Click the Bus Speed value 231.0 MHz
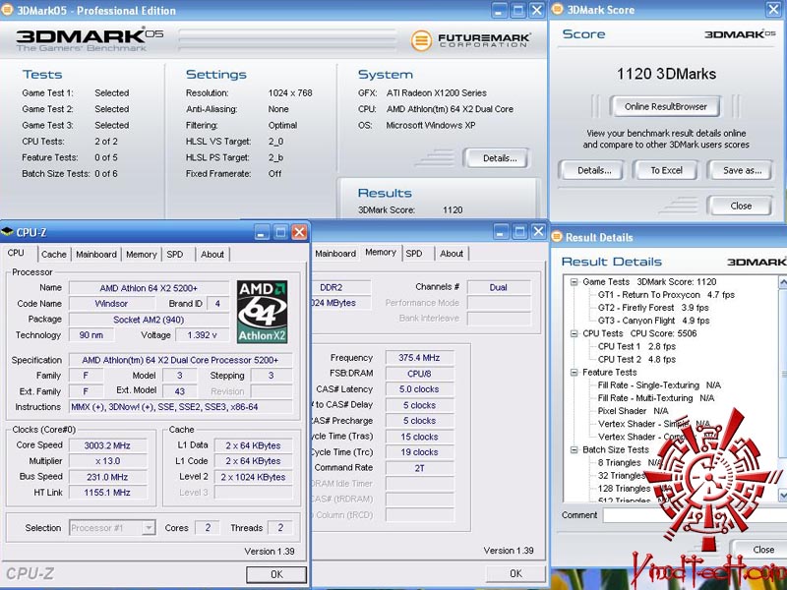The width and height of the screenshot is (787, 590). pos(107,477)
